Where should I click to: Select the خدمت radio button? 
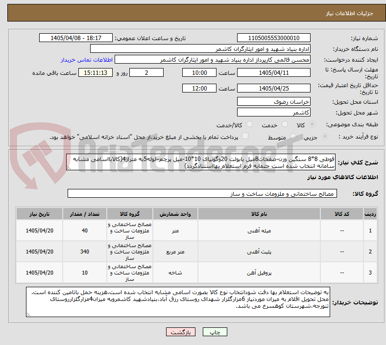[285, 124]
